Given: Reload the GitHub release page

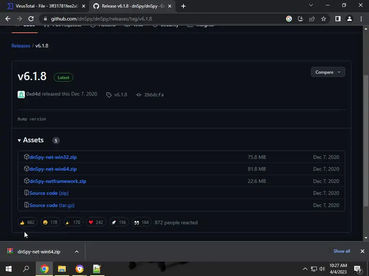Looking at the screenshot, I should tap(31, 19).
